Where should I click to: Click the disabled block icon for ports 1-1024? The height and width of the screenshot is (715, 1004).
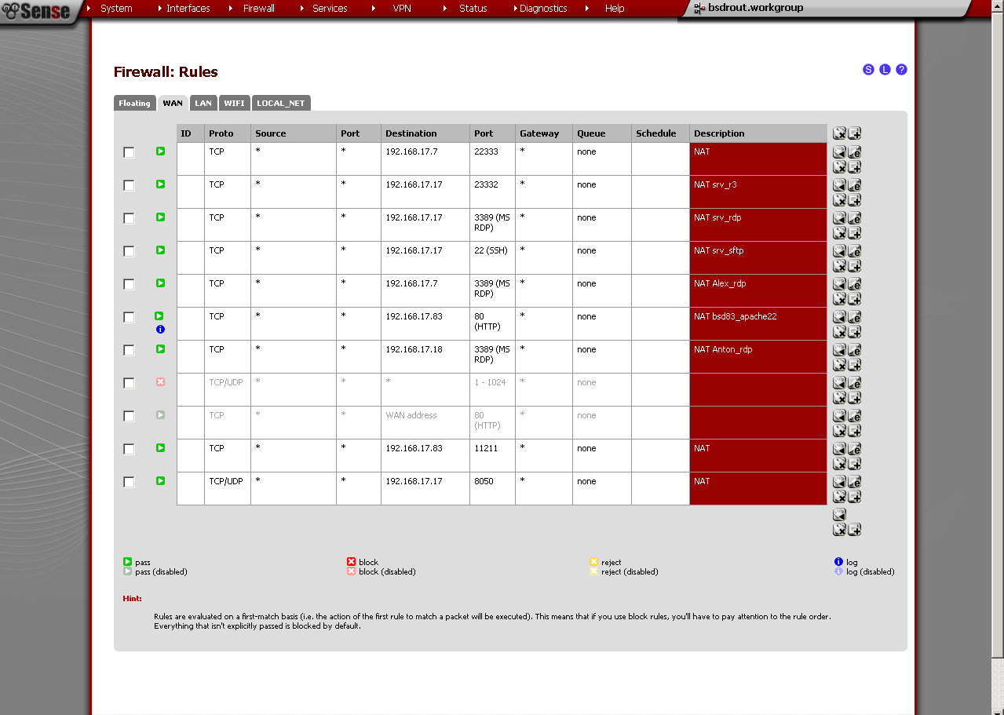pos(160,382)
